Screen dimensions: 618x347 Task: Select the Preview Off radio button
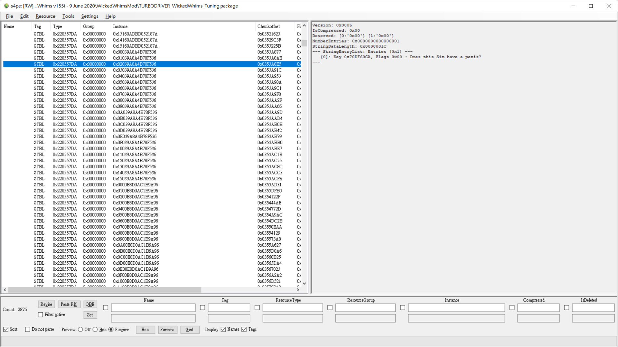[80, 329]
